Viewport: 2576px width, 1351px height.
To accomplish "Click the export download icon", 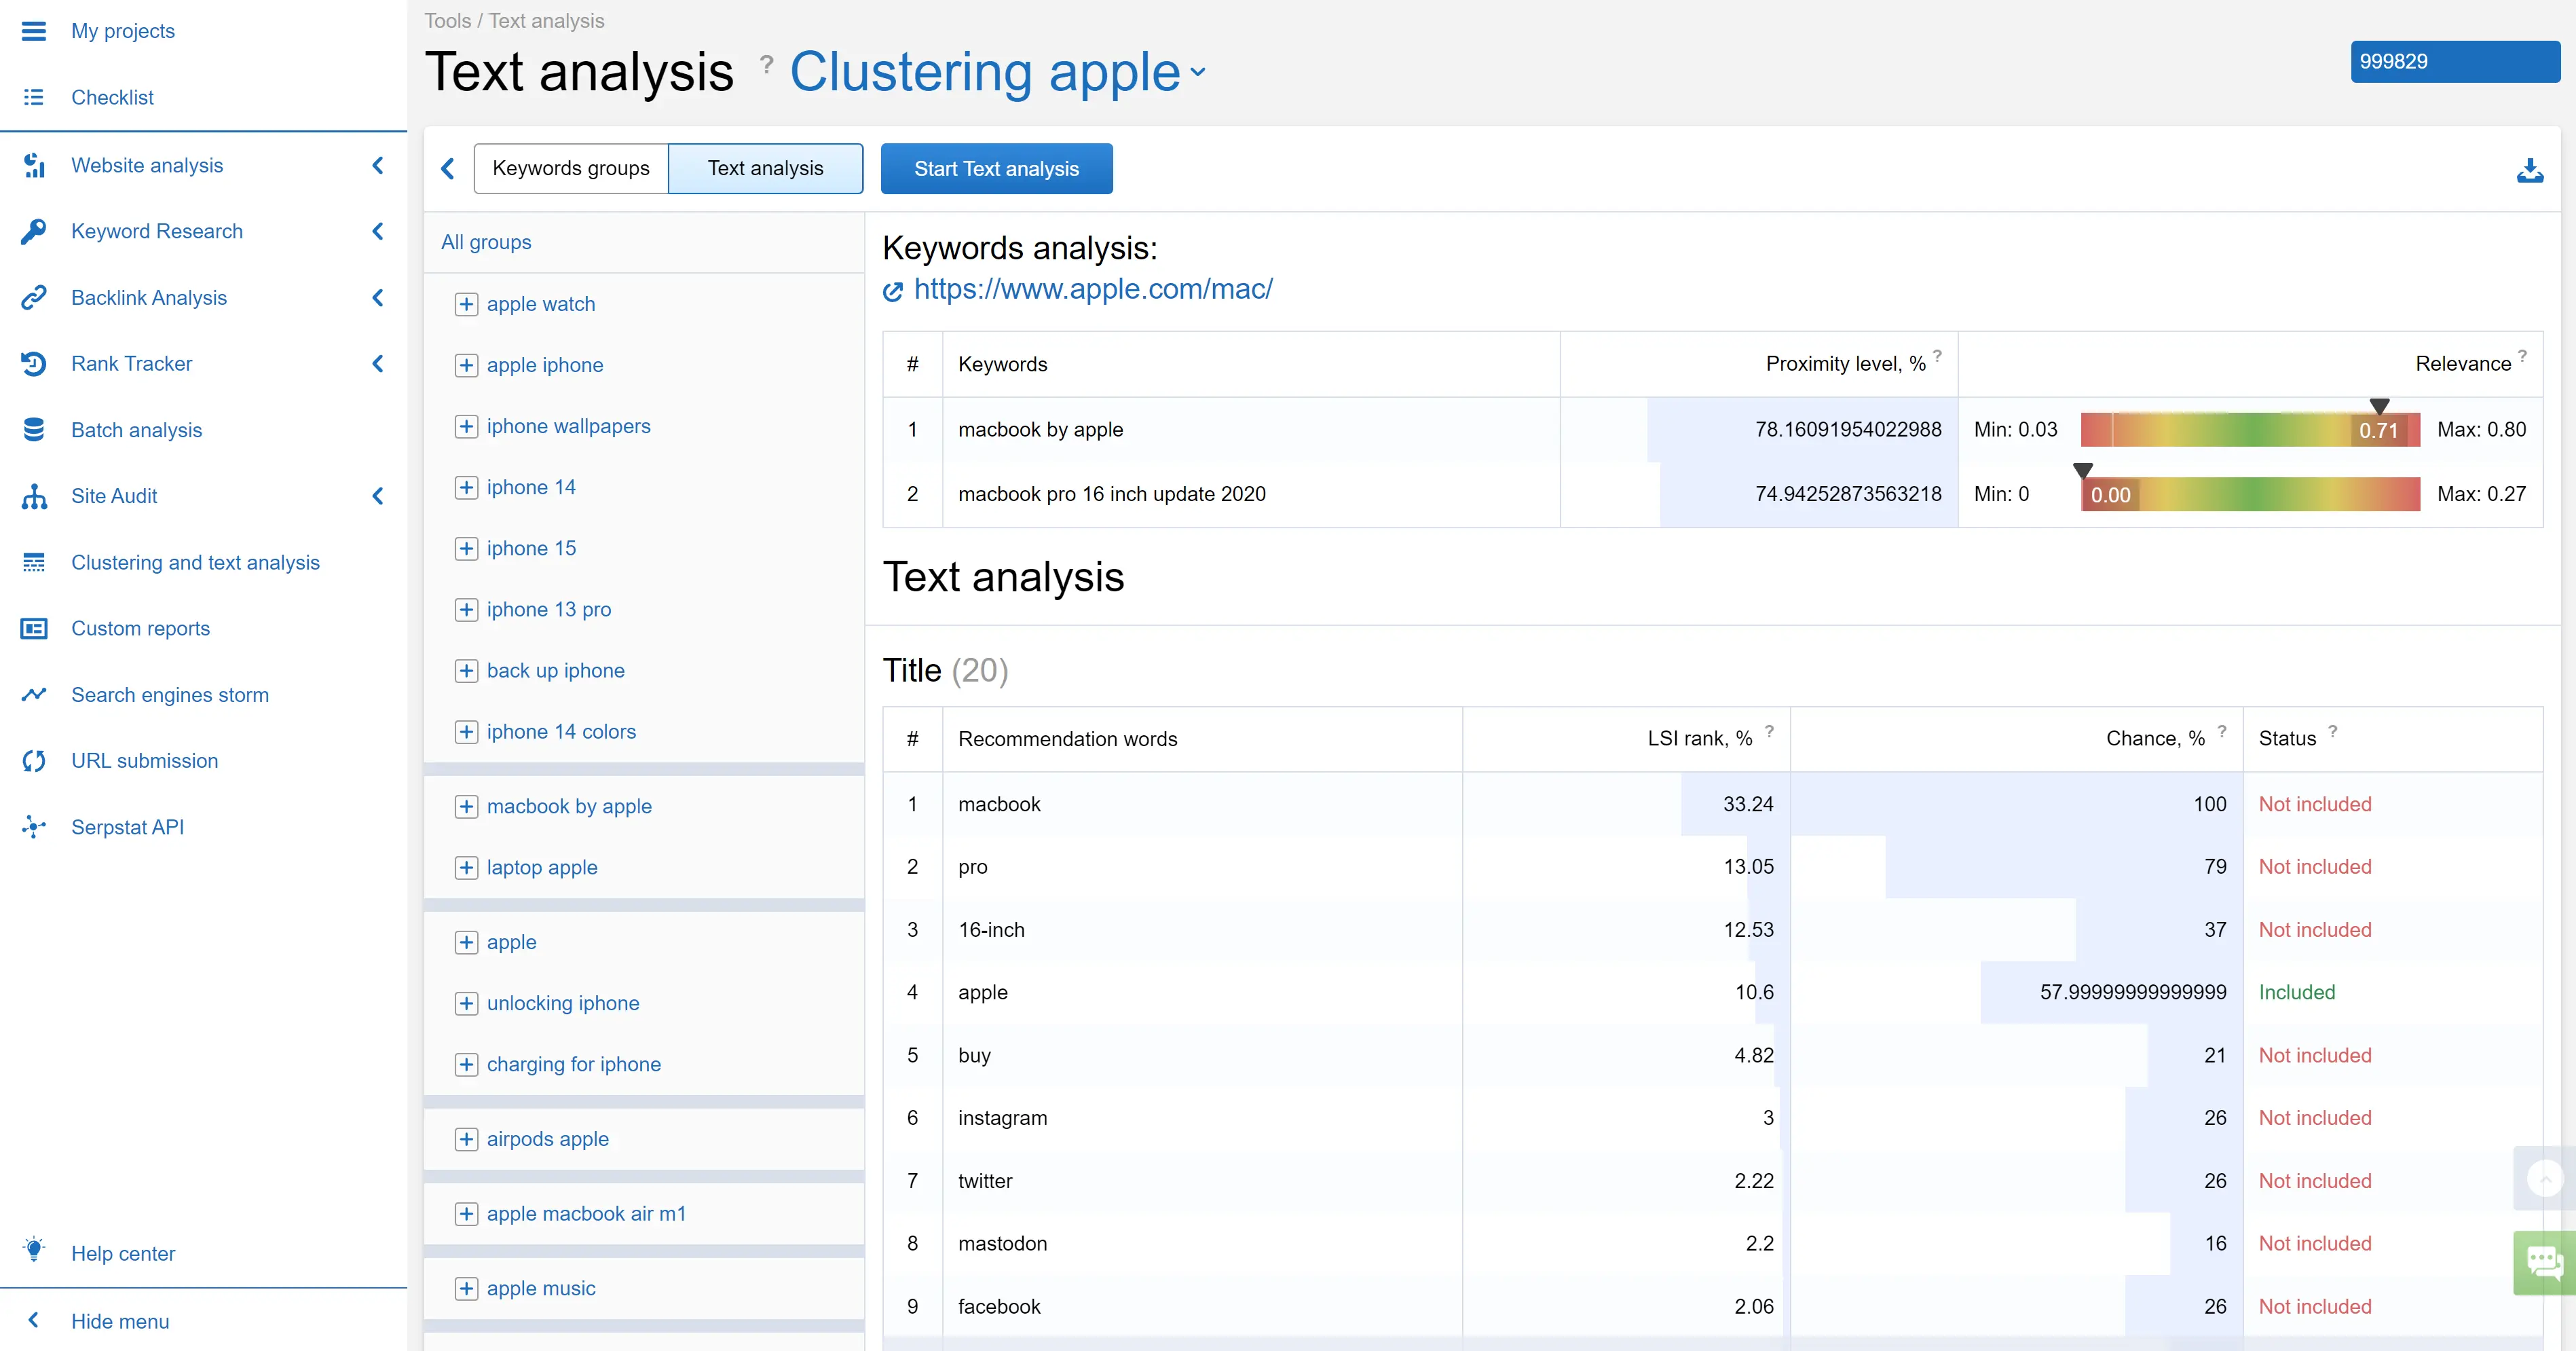I will [2529, 170].
